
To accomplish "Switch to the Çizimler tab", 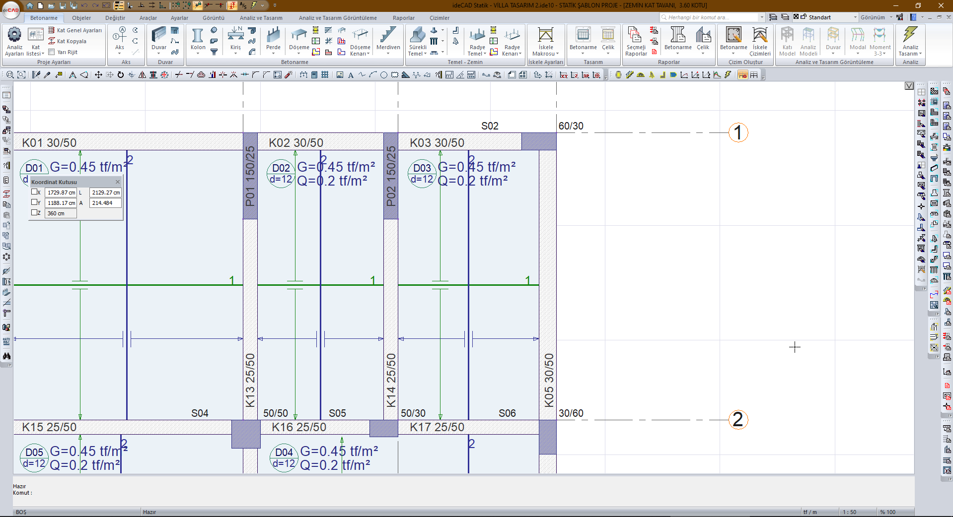I will pos(440,18).
